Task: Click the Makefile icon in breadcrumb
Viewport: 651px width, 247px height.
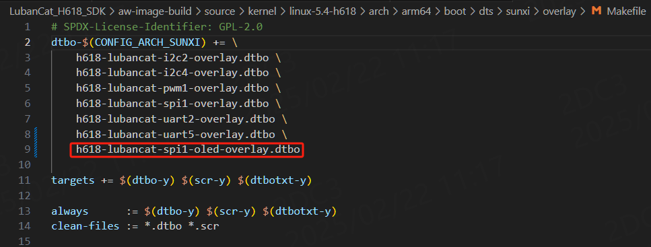Action: 596,11
